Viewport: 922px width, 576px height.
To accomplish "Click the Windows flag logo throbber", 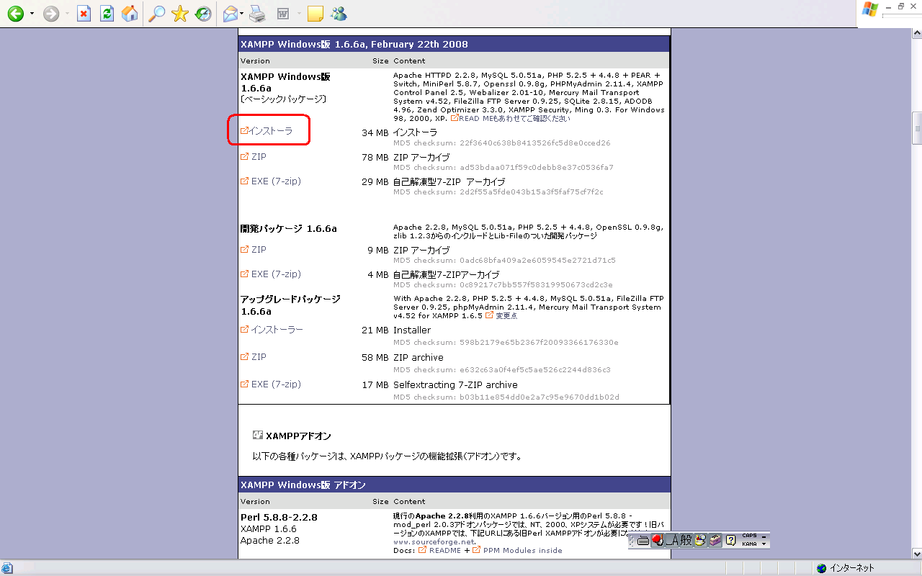I will (870, 10).
